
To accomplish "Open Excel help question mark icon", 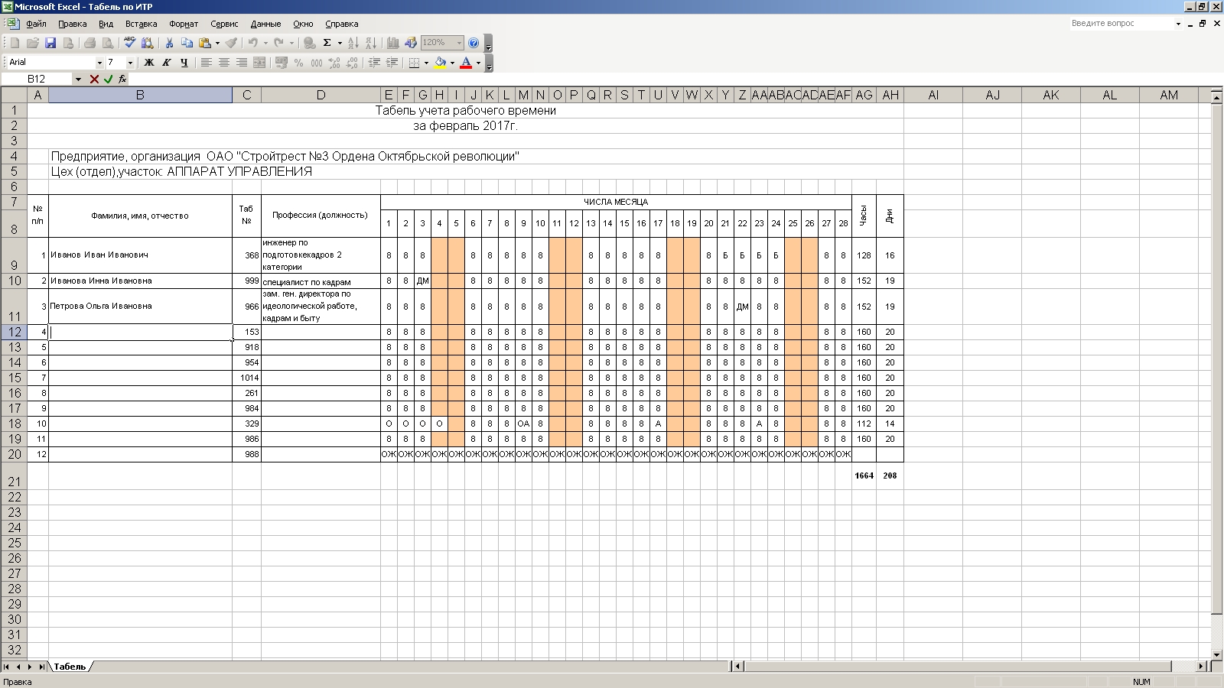I will (474, 43).
